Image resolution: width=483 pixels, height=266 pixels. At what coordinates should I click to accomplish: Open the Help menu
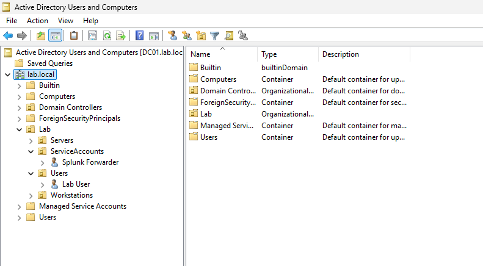[90, 21]
